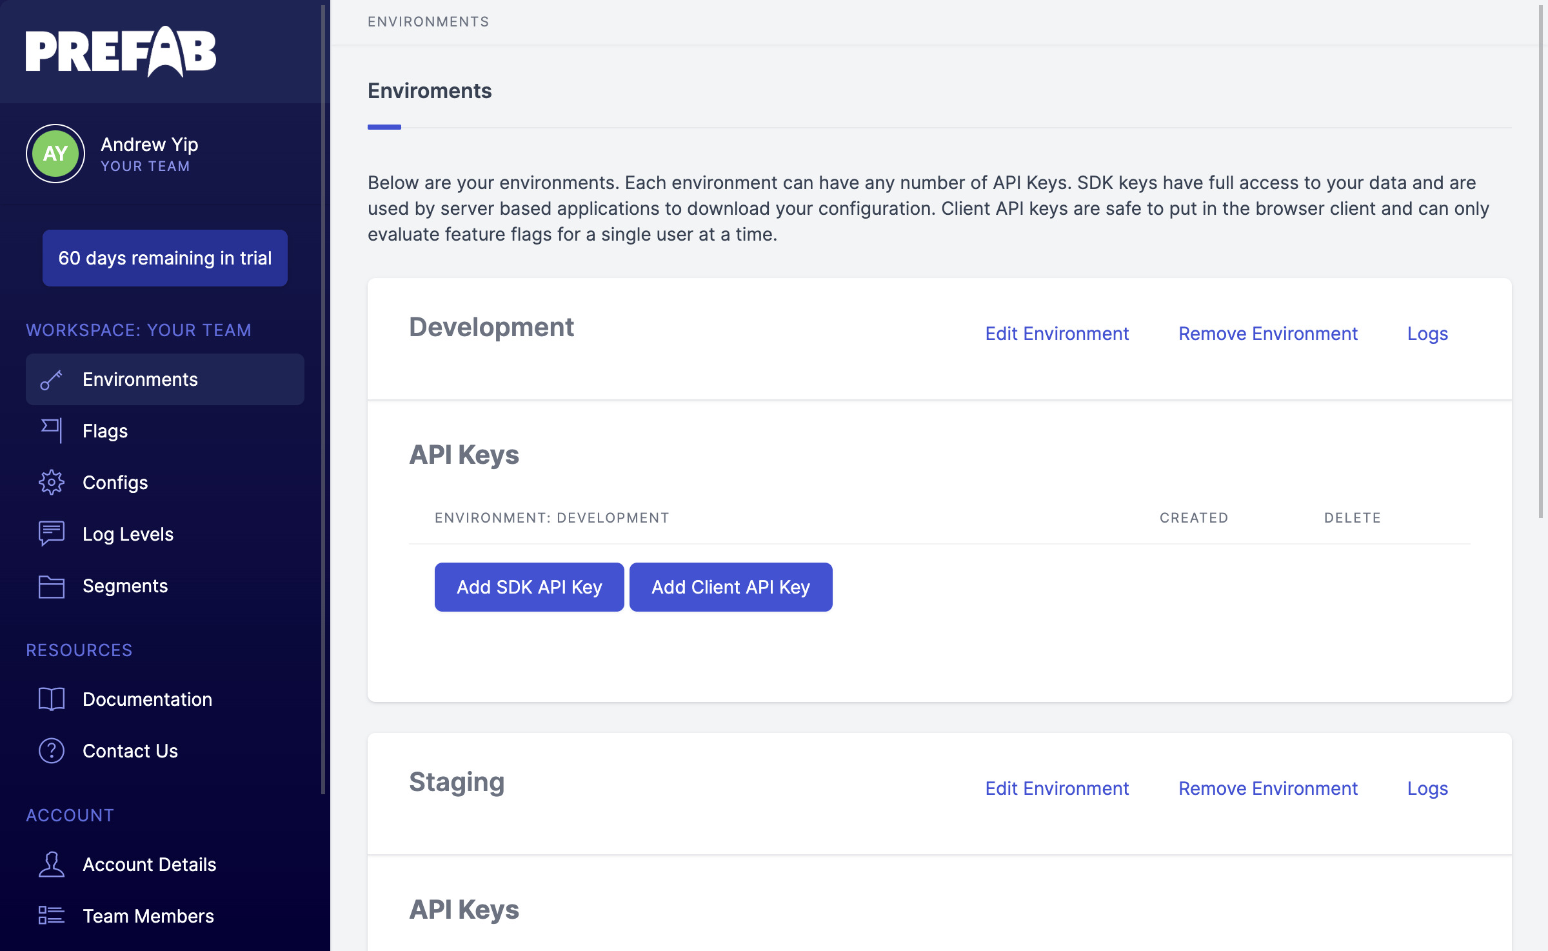Select Logs for Development environment

(x=1427, y=333)
